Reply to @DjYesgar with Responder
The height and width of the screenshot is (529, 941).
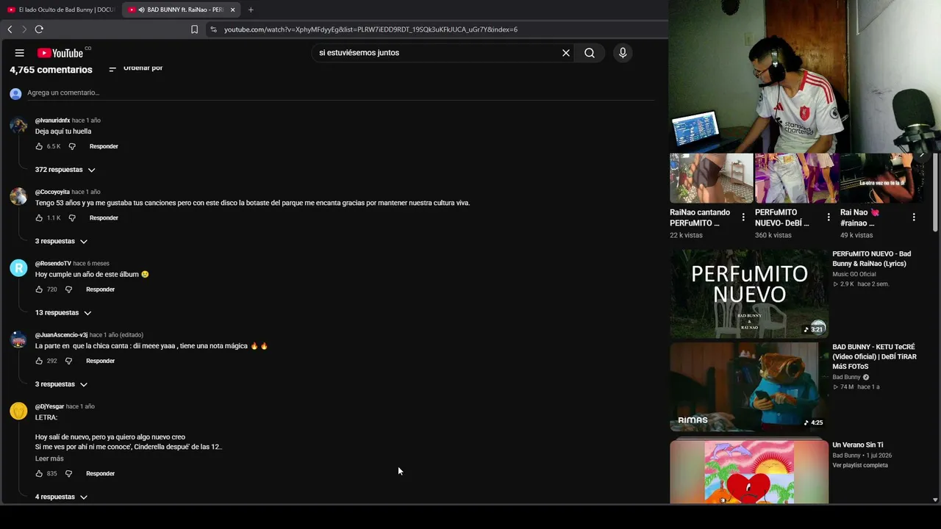(100, 473)
